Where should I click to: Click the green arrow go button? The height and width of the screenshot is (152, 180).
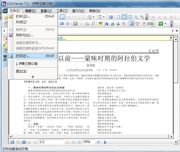(161, 23)
